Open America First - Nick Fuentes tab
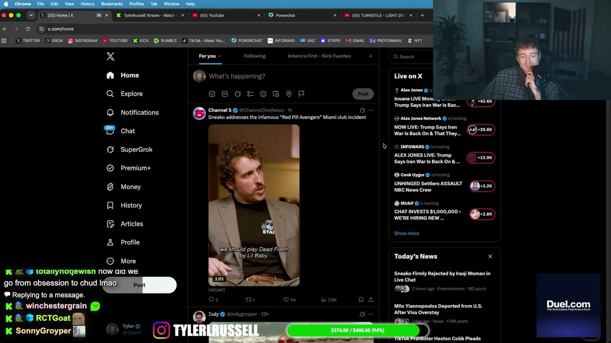This screenshot has width=611, height=343. 319,56
